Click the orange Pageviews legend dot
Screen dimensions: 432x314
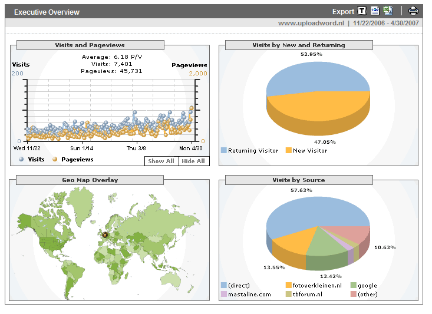pos(55,159)
